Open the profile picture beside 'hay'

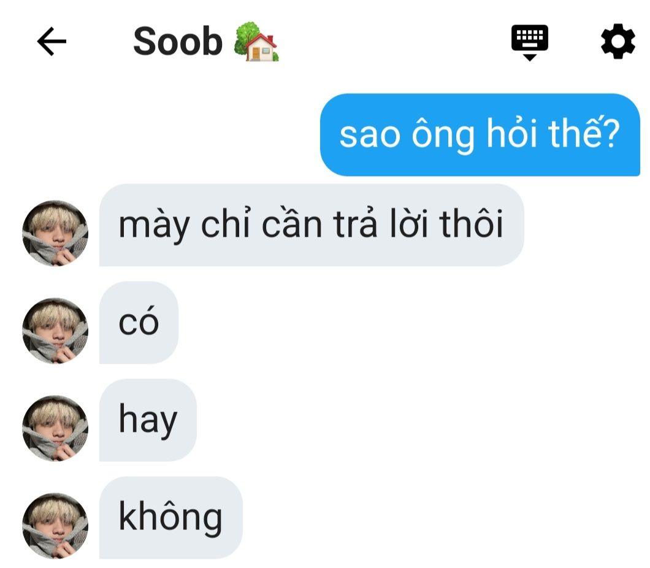(55, 428)
